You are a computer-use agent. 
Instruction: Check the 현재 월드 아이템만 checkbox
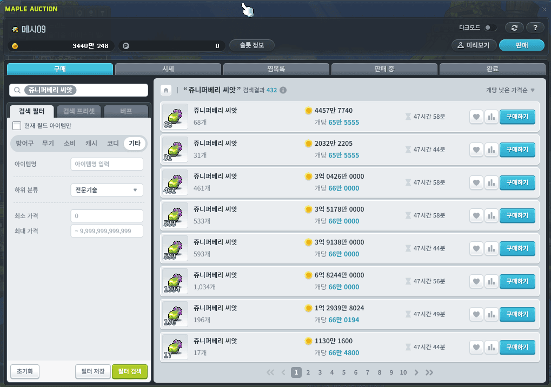pos(17,126)
